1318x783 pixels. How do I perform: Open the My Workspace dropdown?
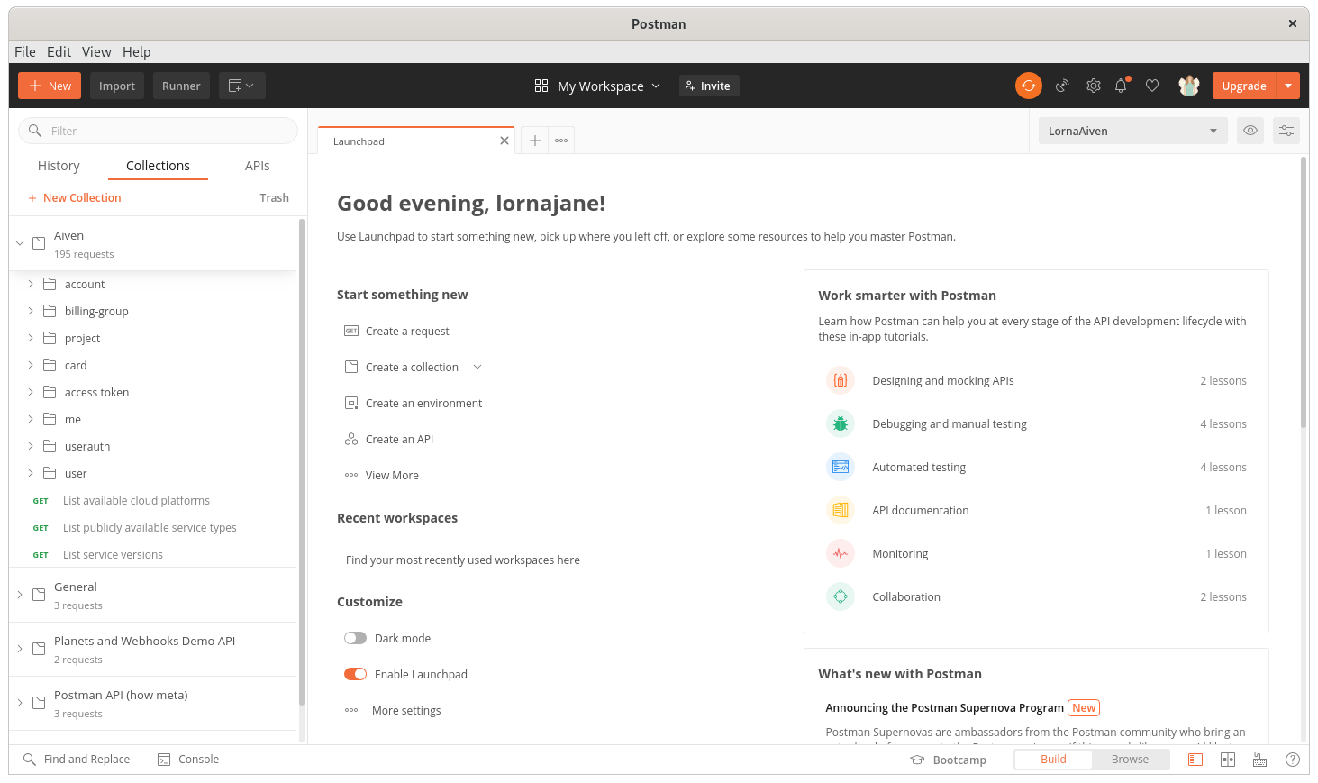[x=598, y=86]
